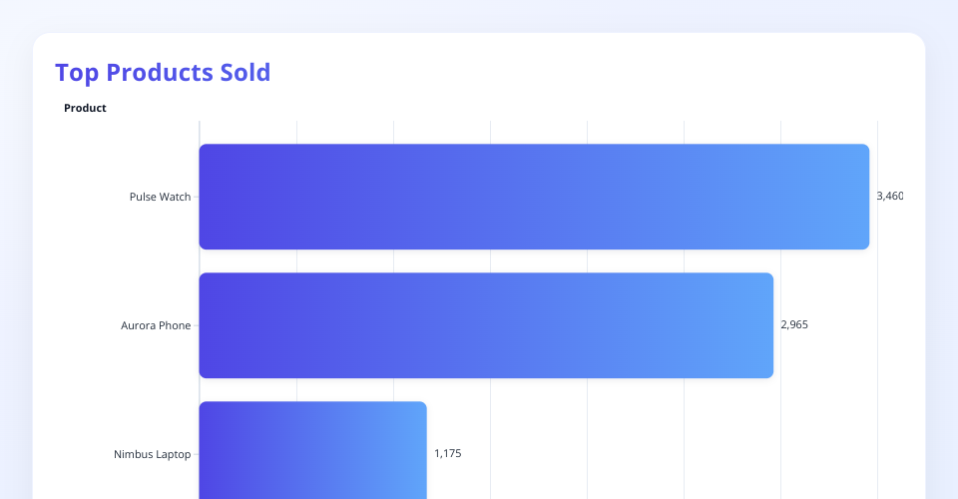Click the middle of the Pulse Watch bar
958x499 pixels.
click(534, 197)
